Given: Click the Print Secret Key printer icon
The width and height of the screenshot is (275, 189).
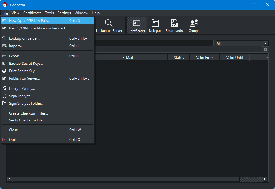Looking at the screenshot, I should pyautogui.click(x=4, y=71).
